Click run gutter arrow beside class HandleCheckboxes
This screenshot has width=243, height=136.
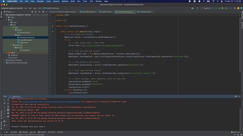(x=52, y=26)
